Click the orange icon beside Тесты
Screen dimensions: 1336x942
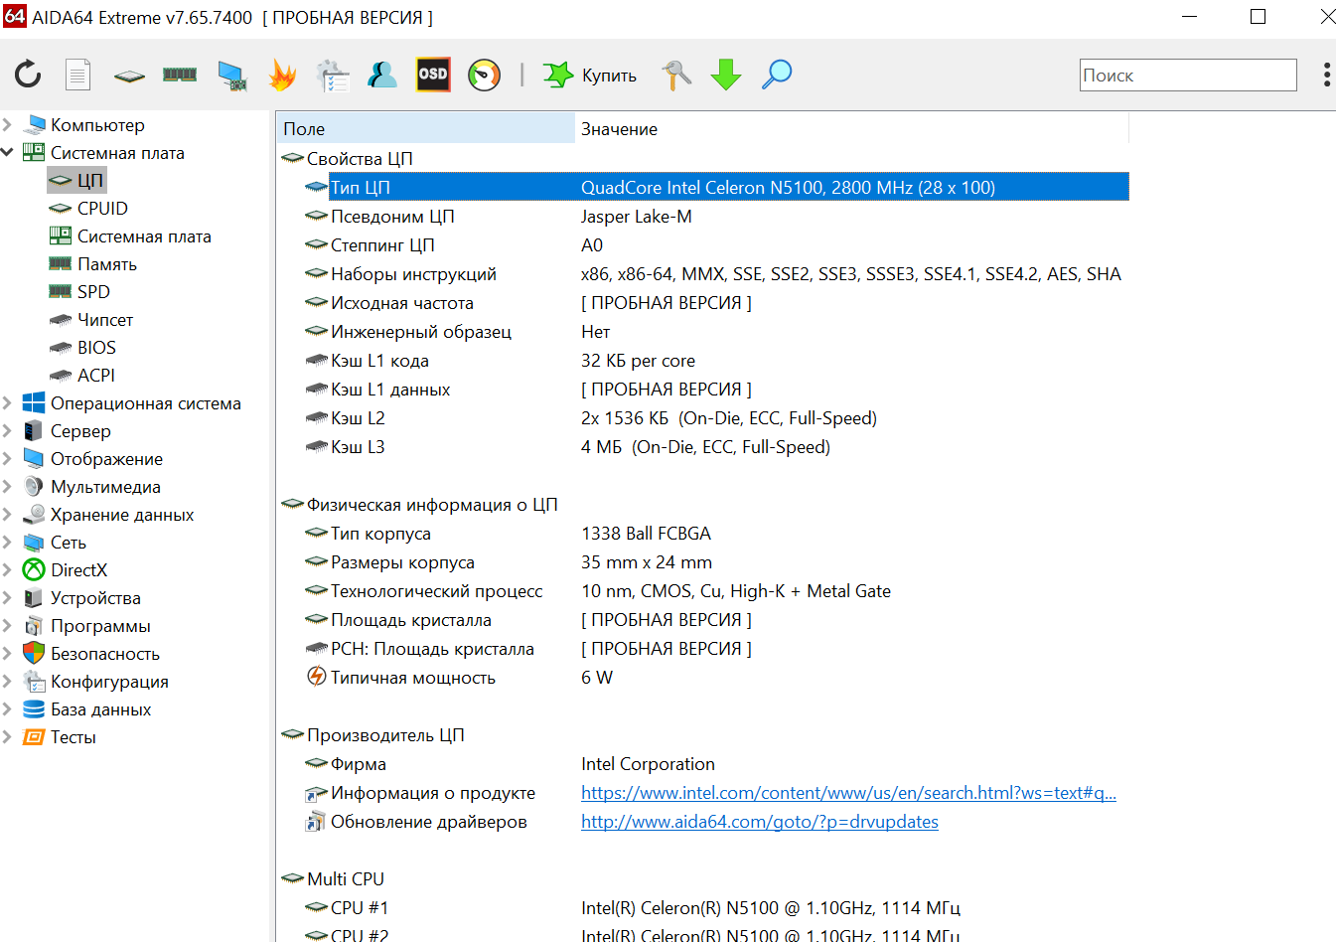pos(34,737)
